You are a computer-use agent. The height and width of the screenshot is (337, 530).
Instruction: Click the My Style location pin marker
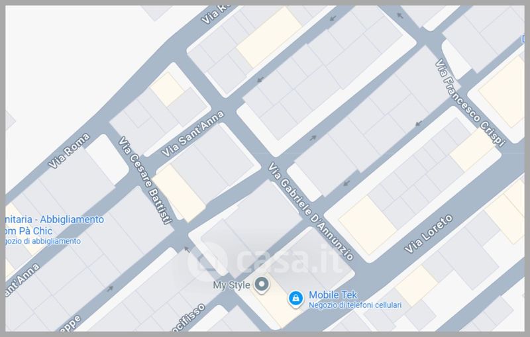pyautogui.click(x=261, y=284)
